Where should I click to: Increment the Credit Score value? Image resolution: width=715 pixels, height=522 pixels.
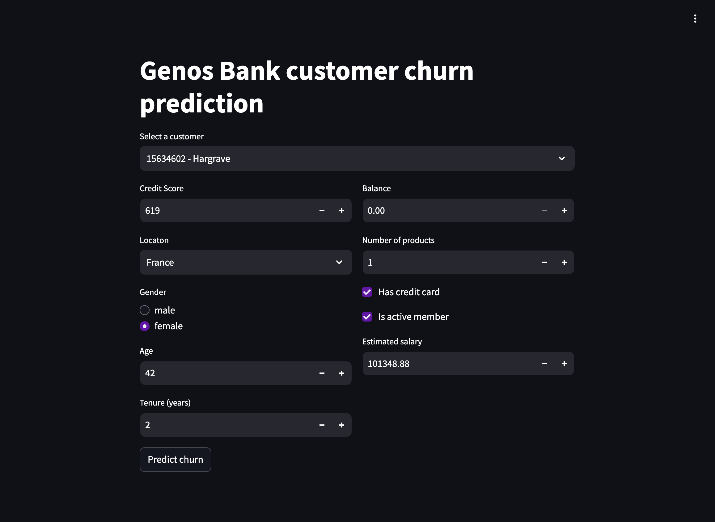point(342,210)
